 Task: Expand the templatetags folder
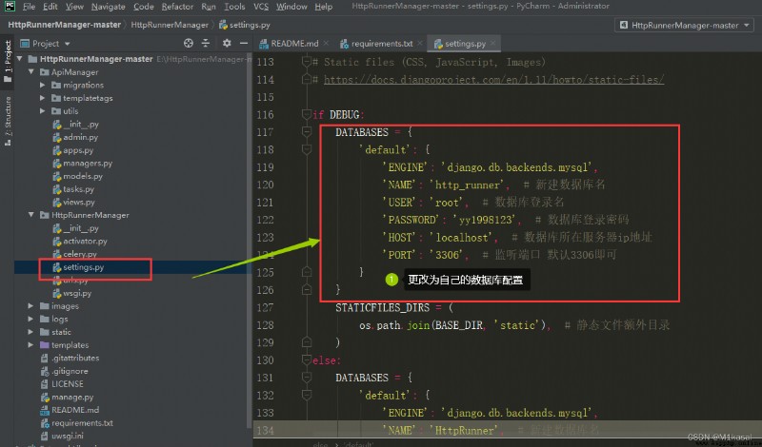pyautogui.click(x=43, y=98)
